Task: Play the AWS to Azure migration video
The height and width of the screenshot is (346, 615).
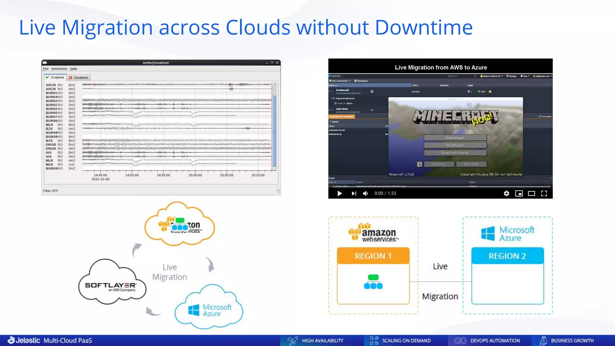Action: coord(340,193)
